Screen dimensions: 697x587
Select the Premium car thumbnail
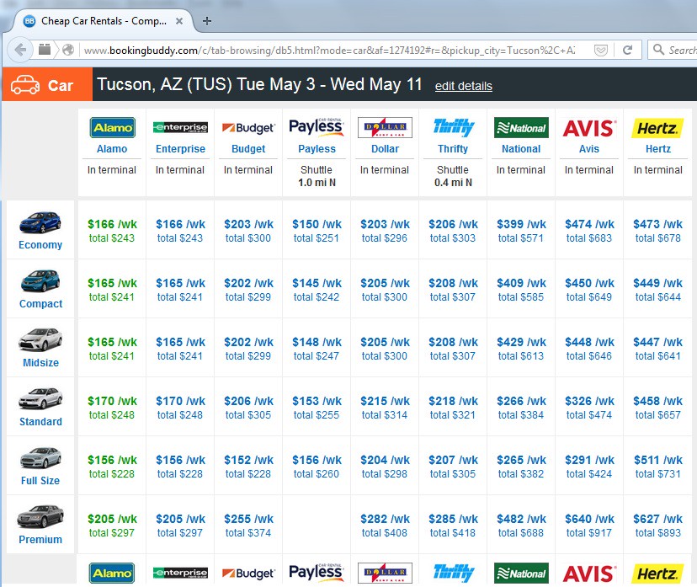click(x=40, y=519)
